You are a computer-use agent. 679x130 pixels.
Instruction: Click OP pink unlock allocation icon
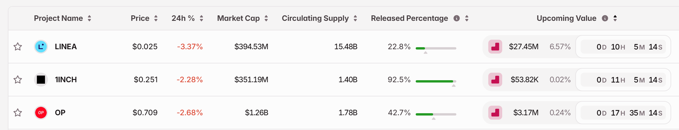495,113
